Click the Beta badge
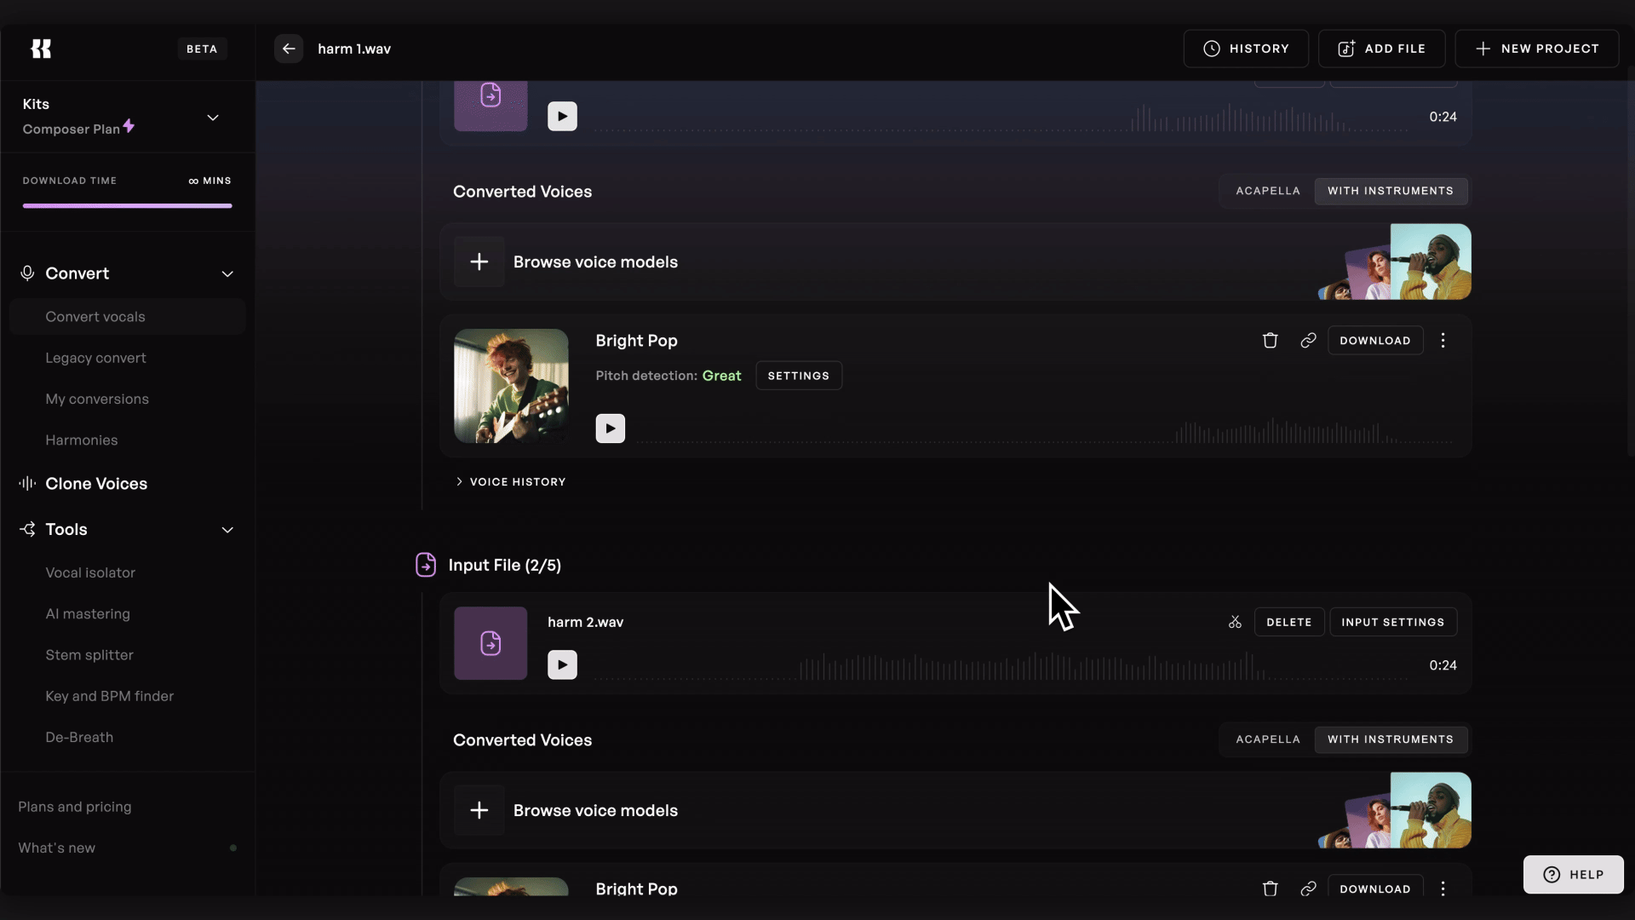The width and height of the screenshot is (1635, 920). pyautogui.click(x=202, y=49)
